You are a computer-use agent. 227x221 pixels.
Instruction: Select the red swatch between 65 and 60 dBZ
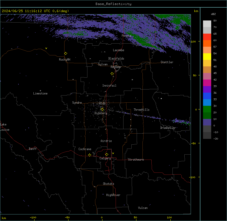207,37
